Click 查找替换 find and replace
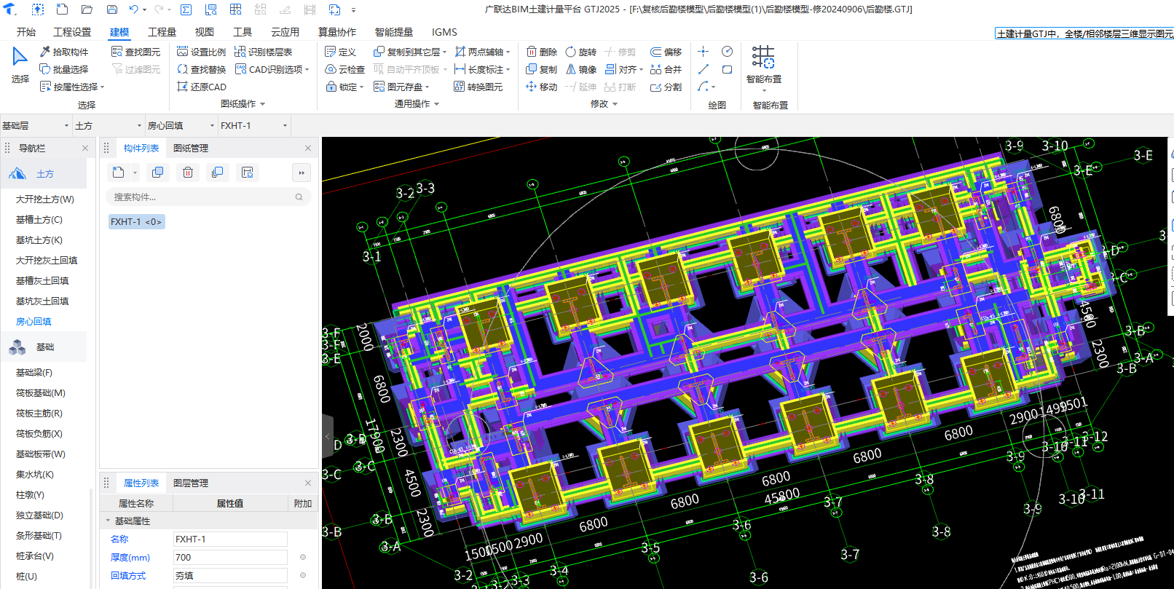1174x589 pixels. 201,69
